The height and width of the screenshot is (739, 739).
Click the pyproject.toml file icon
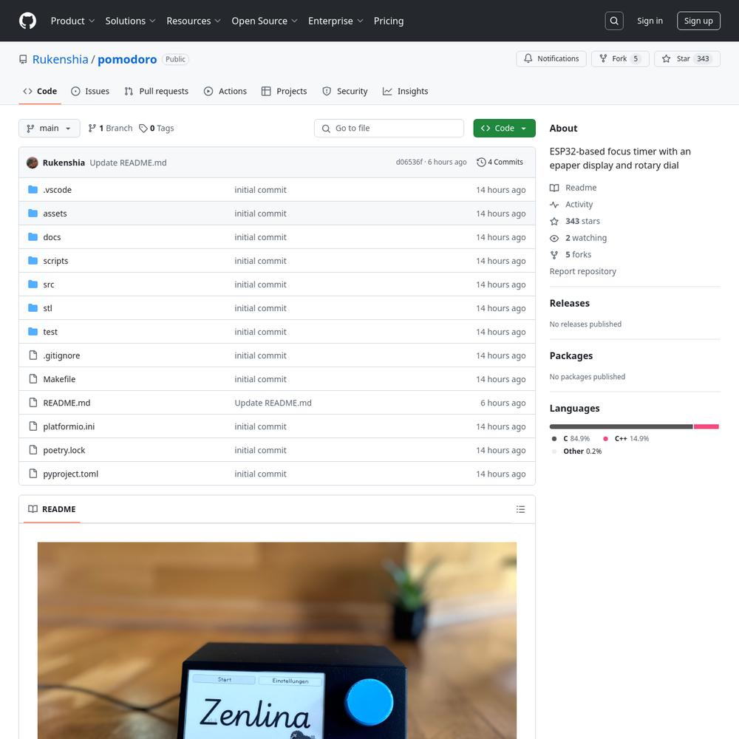tap(33, 473)
